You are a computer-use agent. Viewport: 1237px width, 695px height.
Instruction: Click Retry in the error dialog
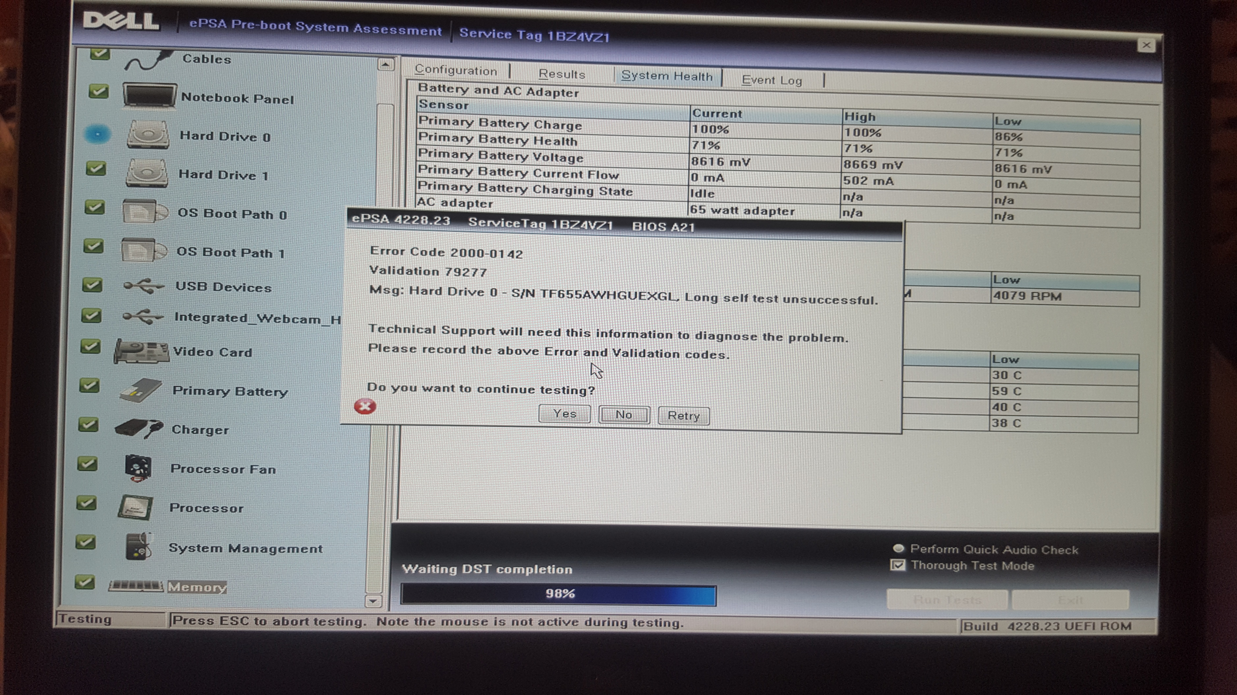coord(684,416)
